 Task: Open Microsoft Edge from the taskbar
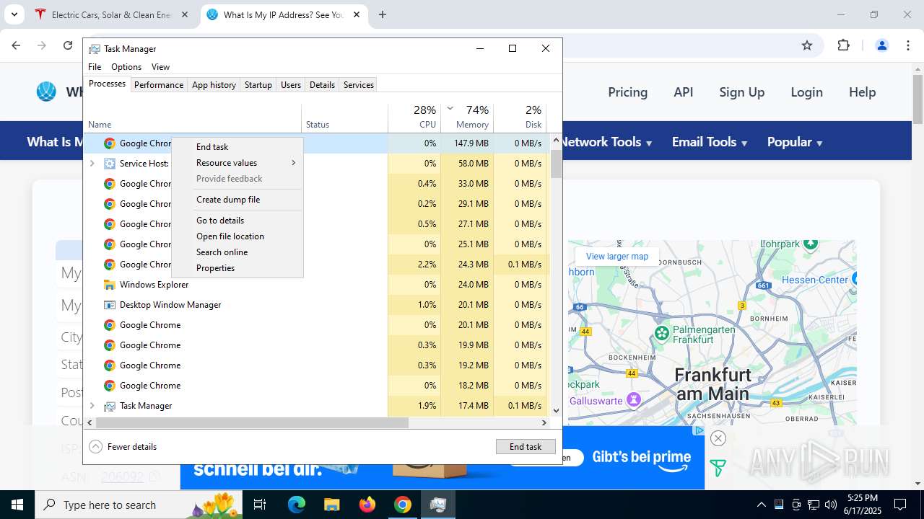[297, 505]
